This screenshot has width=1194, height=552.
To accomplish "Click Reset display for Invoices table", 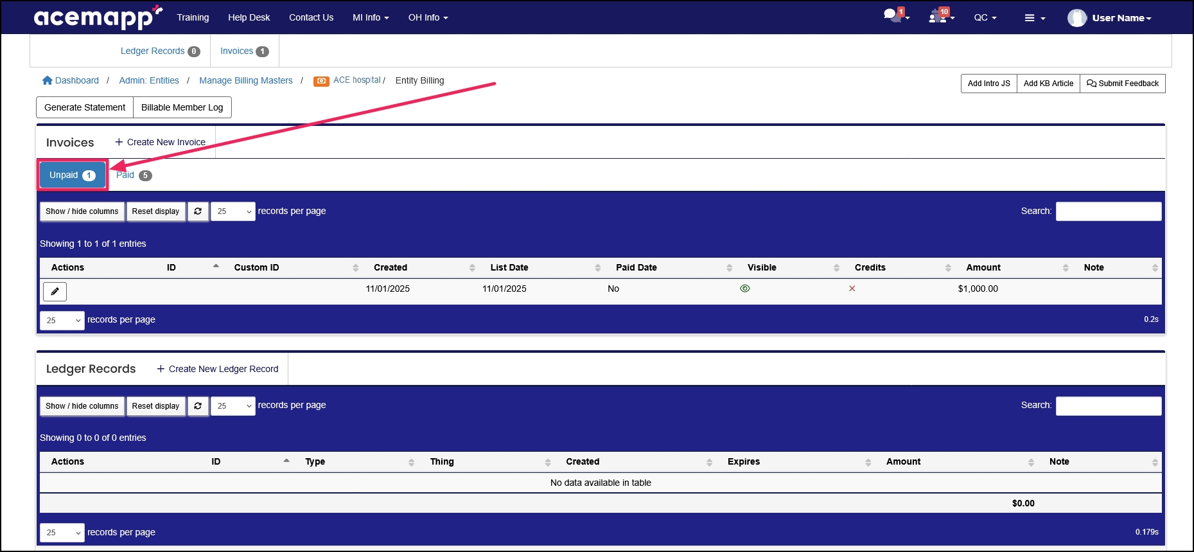I will 155,211.
